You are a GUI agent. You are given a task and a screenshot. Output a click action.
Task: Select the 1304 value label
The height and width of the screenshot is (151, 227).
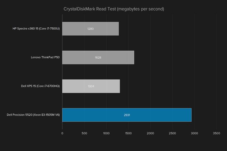pos(91,87)
